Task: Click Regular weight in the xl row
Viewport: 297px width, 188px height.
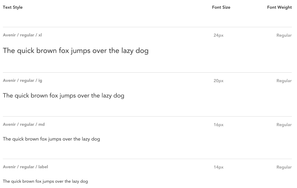Action: tap(284, 35)
